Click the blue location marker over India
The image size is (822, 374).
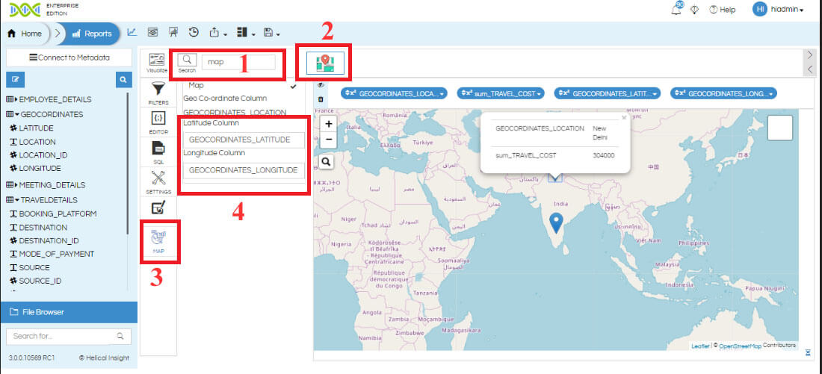click(x=557, y=223)
